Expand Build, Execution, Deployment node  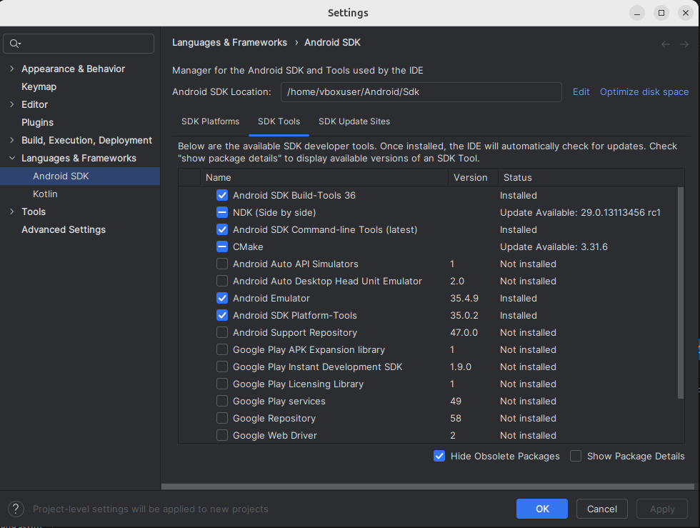11,140
